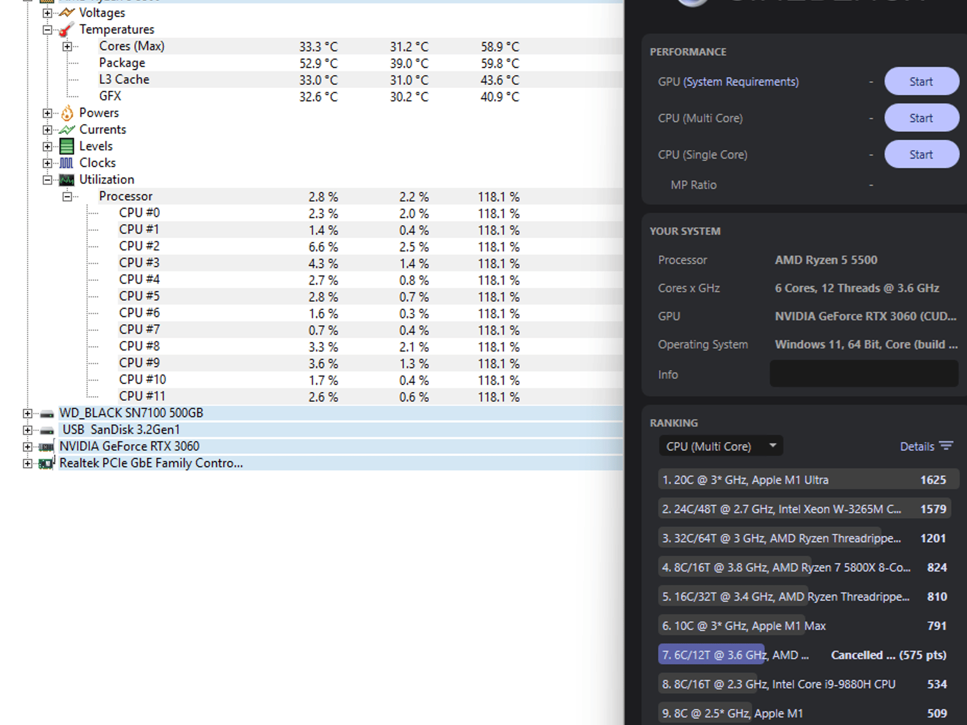
Task: Expand the Realtek PCIe GbE node
Action: tap(27, 464)
